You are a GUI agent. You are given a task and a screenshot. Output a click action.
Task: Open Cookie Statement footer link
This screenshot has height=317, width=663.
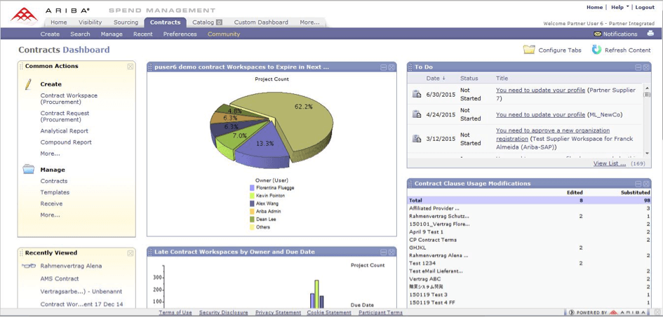(x=329, y=313)
